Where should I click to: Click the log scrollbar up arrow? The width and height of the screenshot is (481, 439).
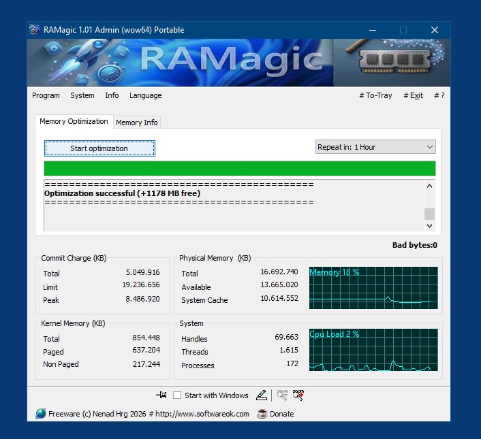click(429, 186)
